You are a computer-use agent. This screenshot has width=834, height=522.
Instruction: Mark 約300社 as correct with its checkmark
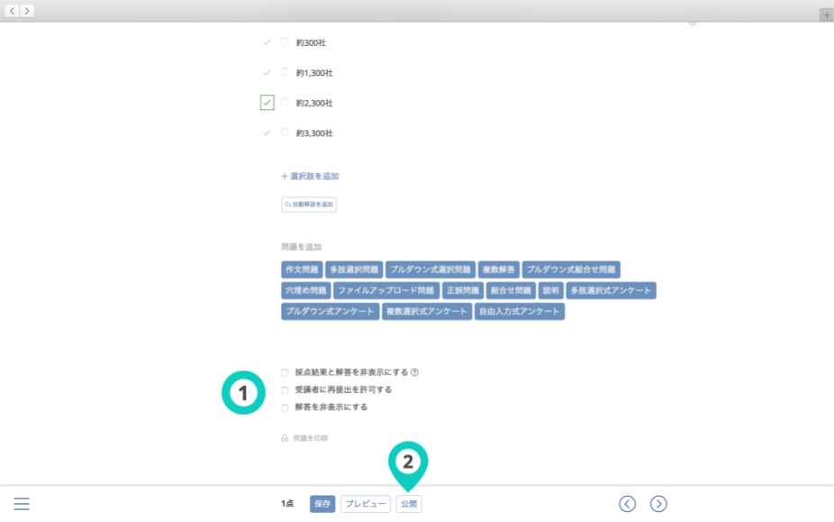267,42
